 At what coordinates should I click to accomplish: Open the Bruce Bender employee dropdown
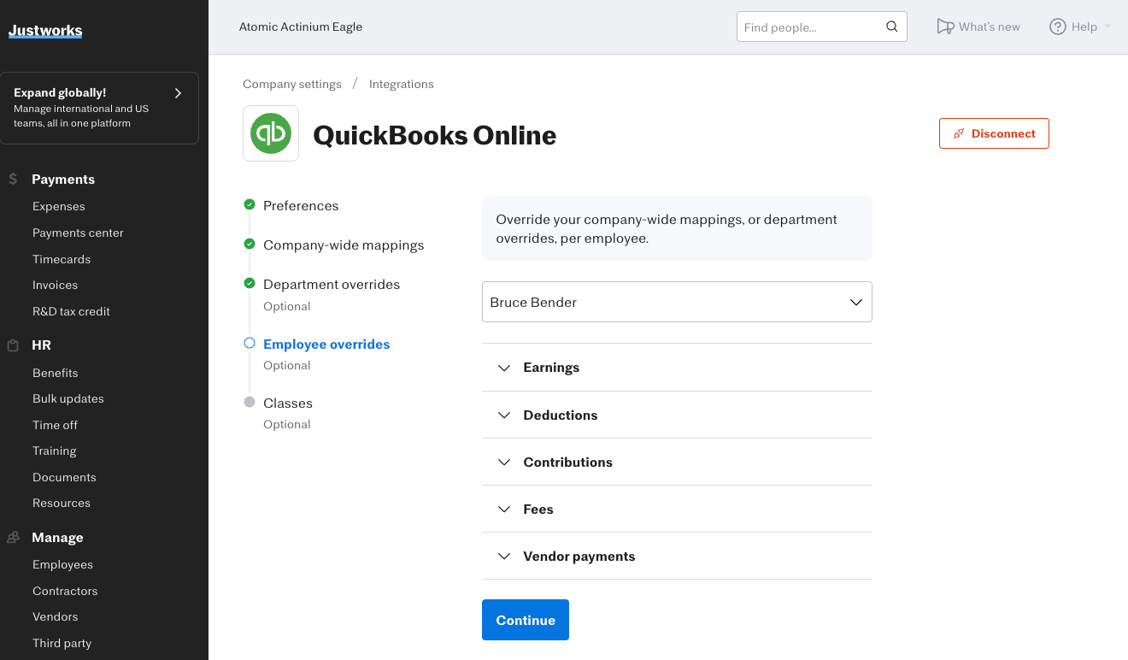[676, 302]
